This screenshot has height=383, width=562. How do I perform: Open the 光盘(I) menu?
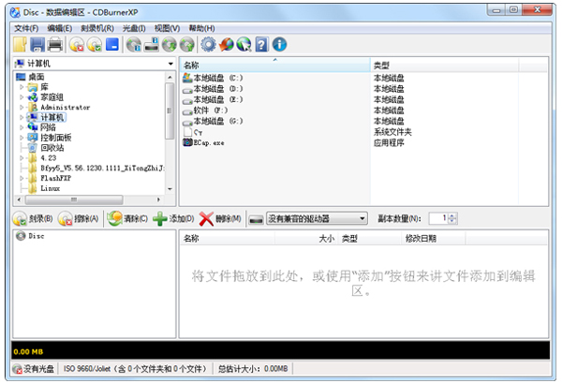pos(134,28)
